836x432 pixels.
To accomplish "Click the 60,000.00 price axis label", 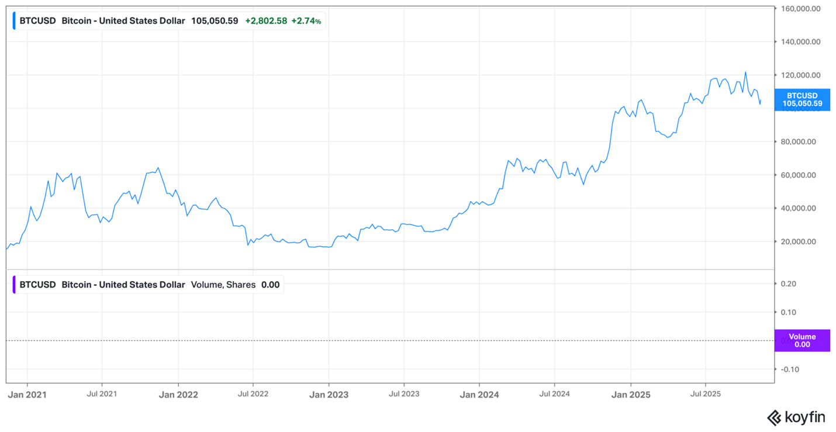I will [797, 175].
